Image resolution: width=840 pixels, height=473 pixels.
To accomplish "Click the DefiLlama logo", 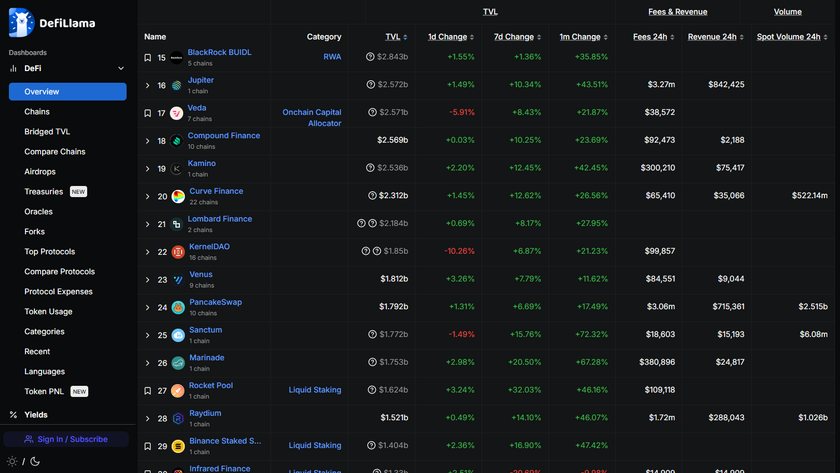I will 52,23.
